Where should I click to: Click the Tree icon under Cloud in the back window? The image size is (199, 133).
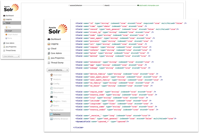(6, 27)
